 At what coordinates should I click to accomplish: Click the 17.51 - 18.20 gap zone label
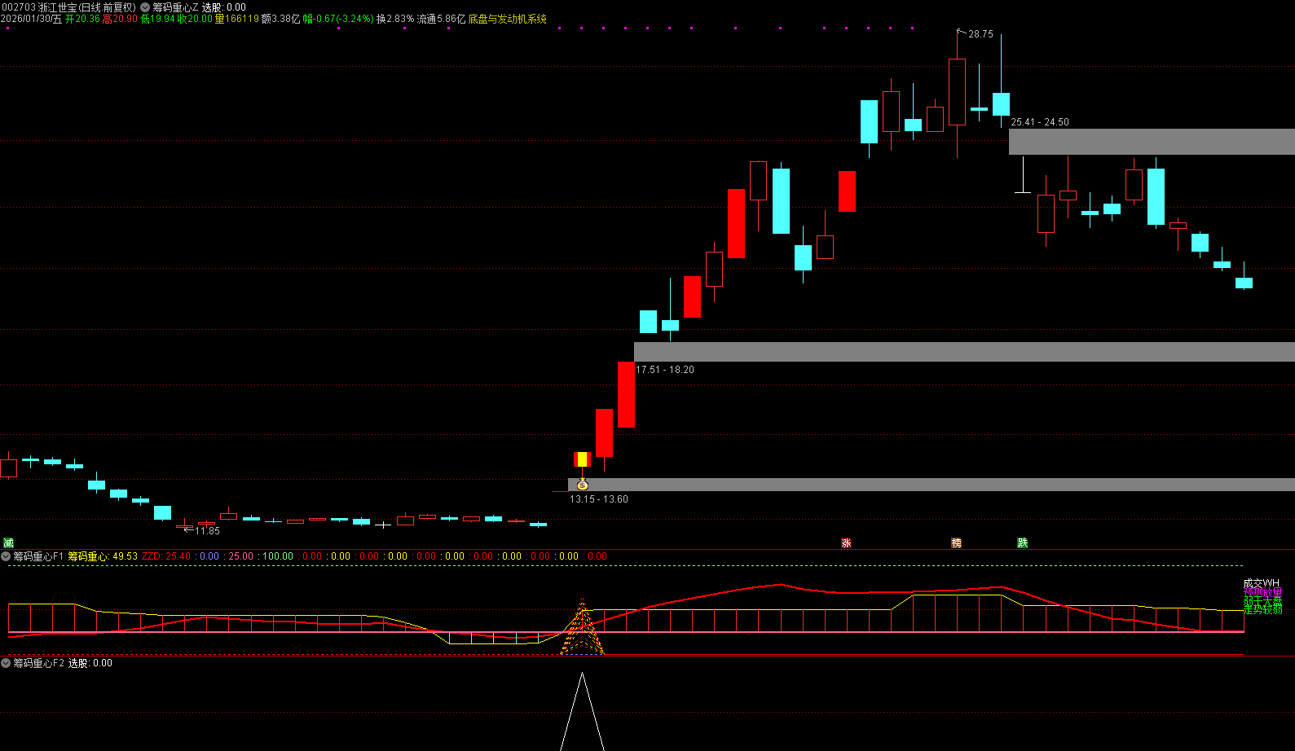(x=665, y=370)
